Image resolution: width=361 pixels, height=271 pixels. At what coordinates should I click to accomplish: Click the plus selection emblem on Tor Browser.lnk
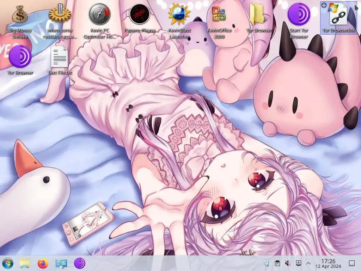click(x=324, y=5)
